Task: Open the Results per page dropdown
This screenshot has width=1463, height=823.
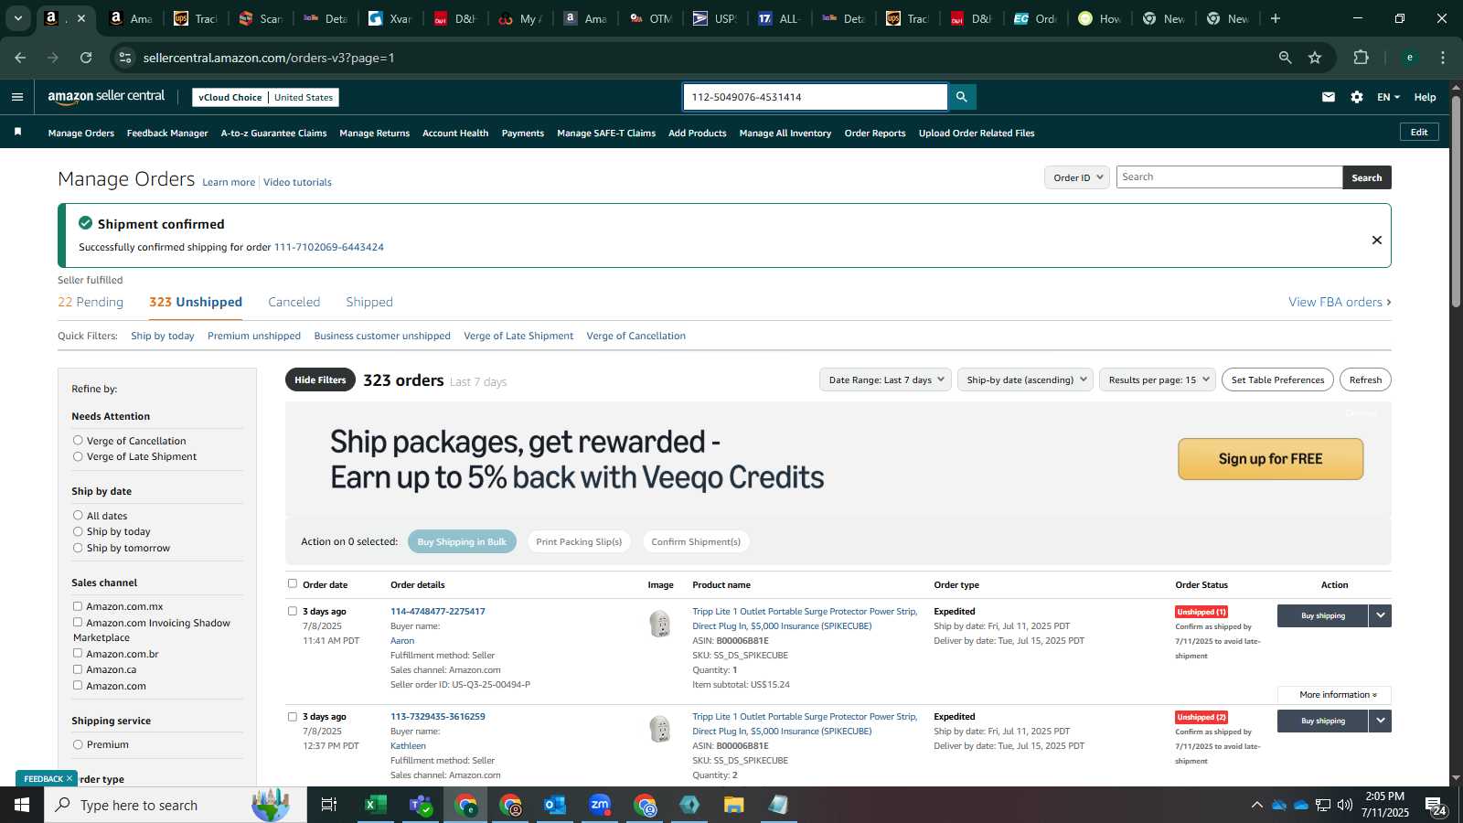Action: point(1159,379)
